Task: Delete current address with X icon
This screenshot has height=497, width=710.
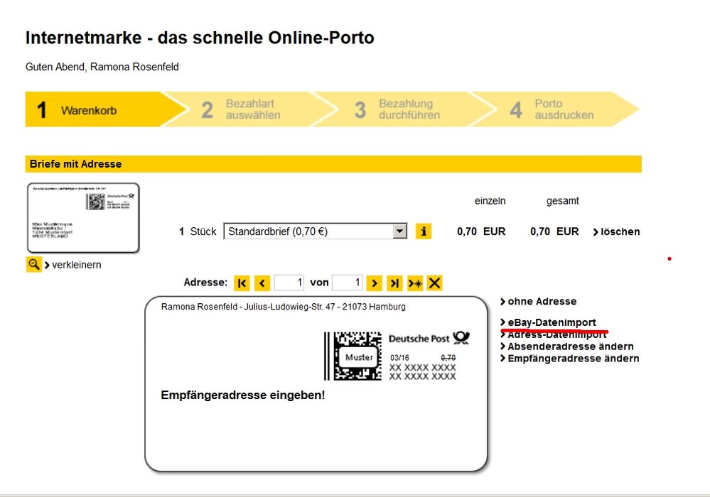Action: (435, 283)
